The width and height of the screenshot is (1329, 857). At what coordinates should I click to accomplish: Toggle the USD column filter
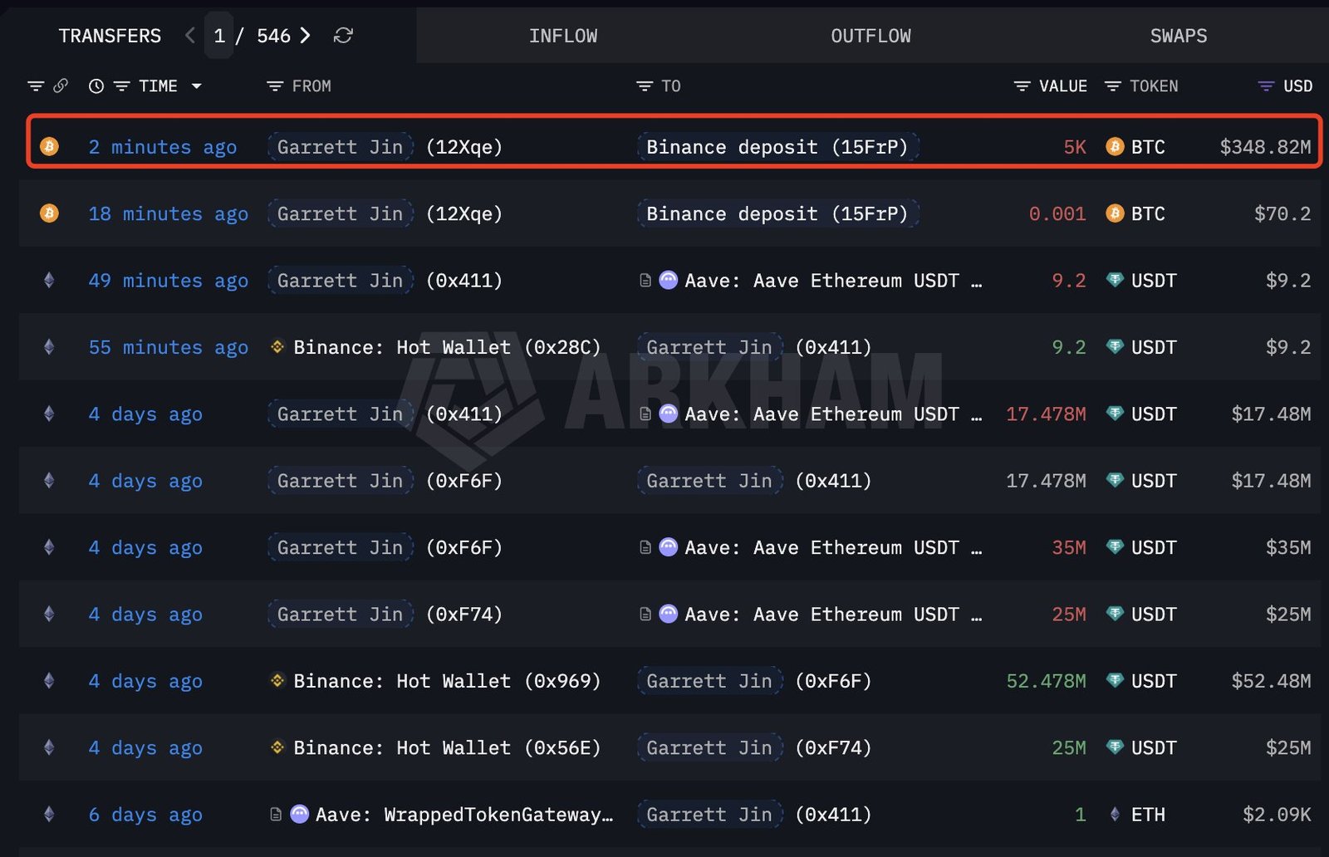point(1266,86)
